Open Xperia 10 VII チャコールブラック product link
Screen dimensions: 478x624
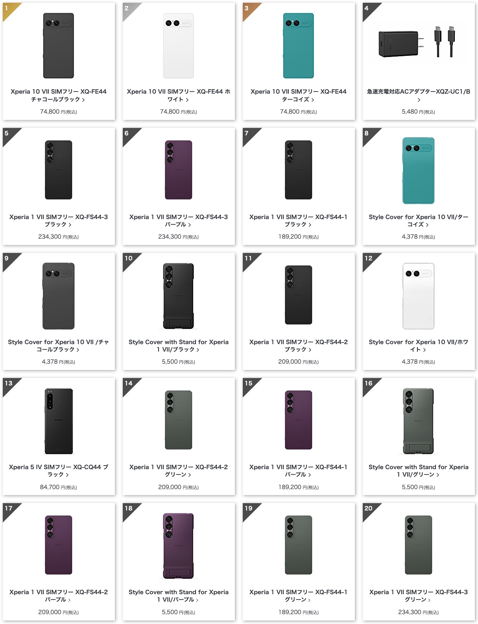pyautogui.click(x=59, y=96)
